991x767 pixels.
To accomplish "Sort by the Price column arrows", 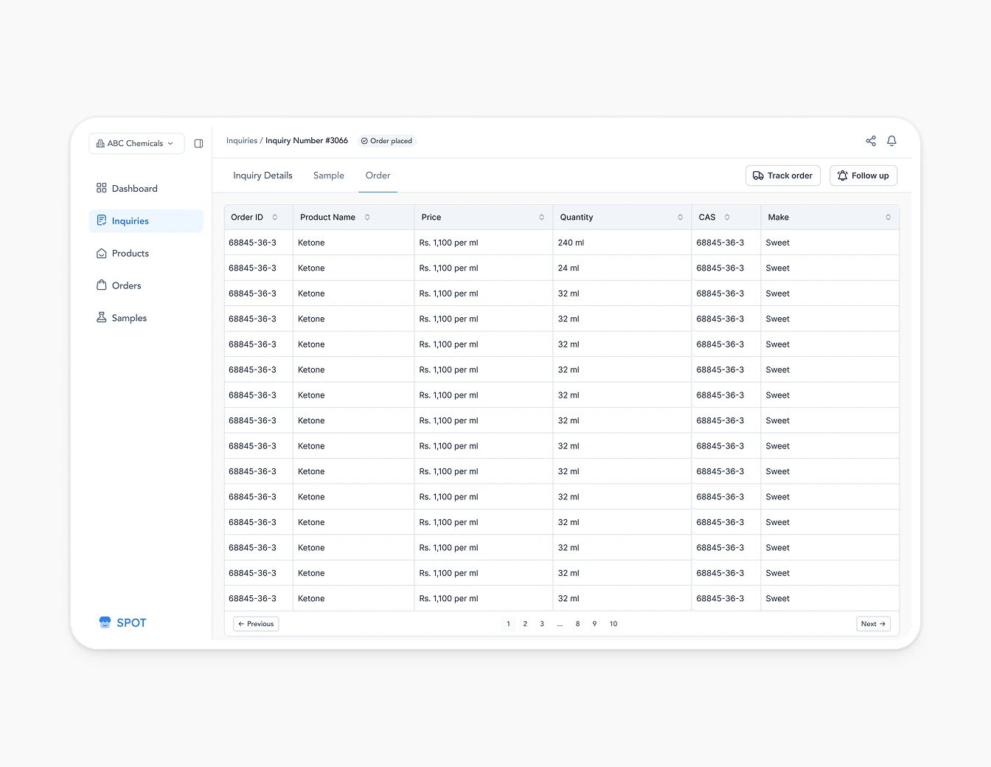I will pyautogui.click(x=541, y=218).
